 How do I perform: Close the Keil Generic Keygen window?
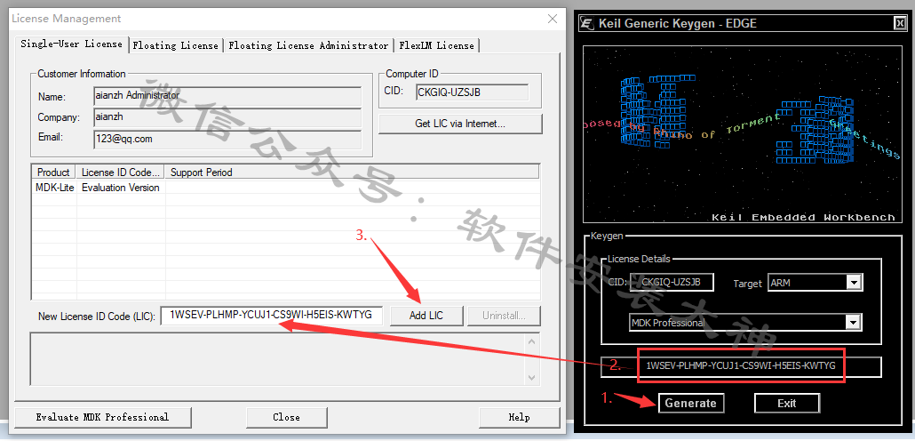[899, 23]
